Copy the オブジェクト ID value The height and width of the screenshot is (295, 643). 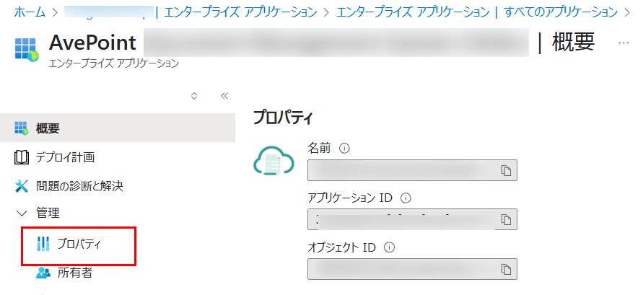pos(507,269)
